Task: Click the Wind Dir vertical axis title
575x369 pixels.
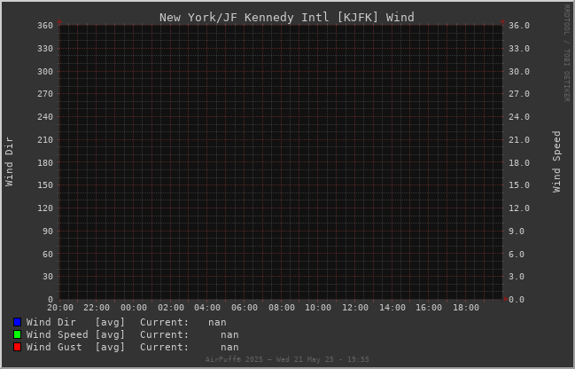Action: [9, 162]
